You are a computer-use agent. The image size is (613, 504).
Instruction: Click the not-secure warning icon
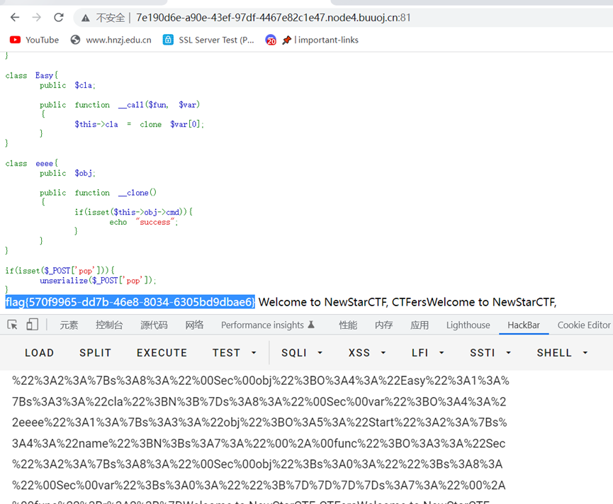[x=86, y=18]
